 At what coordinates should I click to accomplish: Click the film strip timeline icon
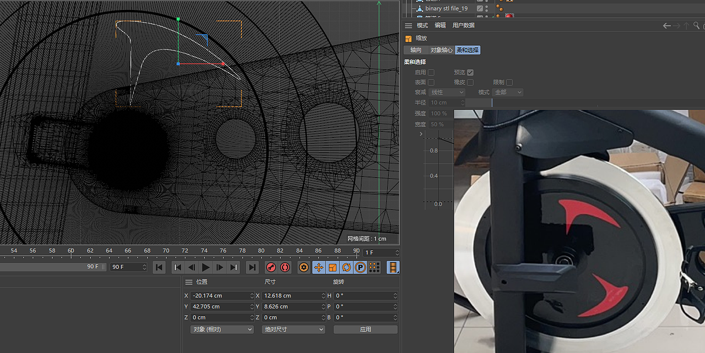(x=393, y=267)
